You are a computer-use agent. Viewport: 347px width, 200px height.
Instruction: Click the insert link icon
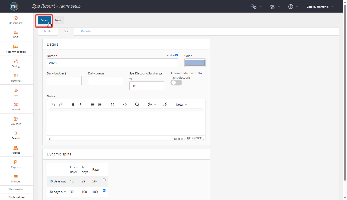(165, 105)
